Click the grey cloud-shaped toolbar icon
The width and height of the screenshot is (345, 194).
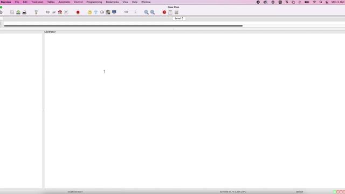point(102,12)
